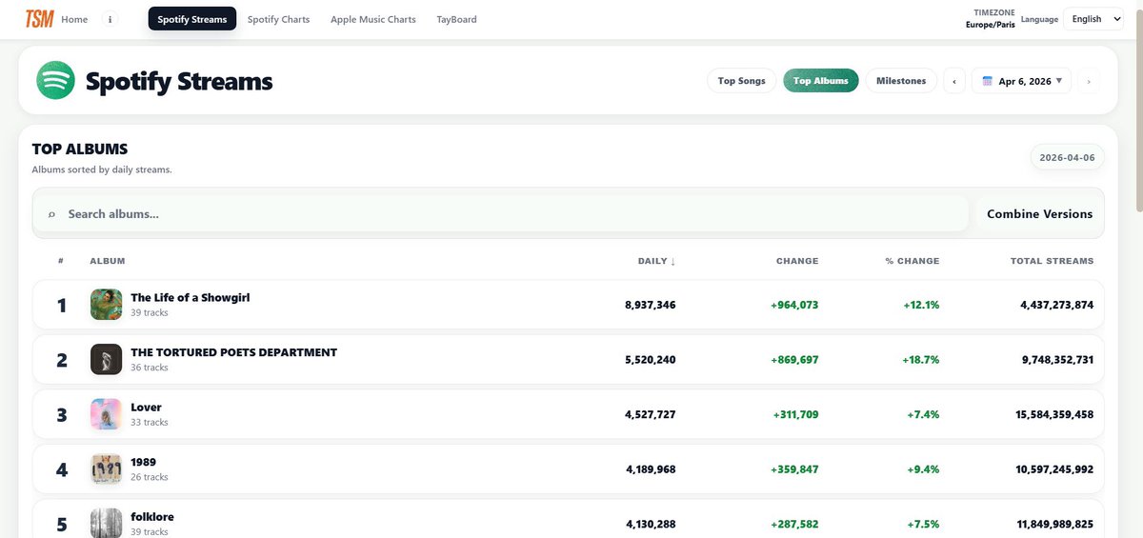The height and width of the screenshot is (538, 1143).
Task: Go to previous date arrow
Action: coord(954,81)
